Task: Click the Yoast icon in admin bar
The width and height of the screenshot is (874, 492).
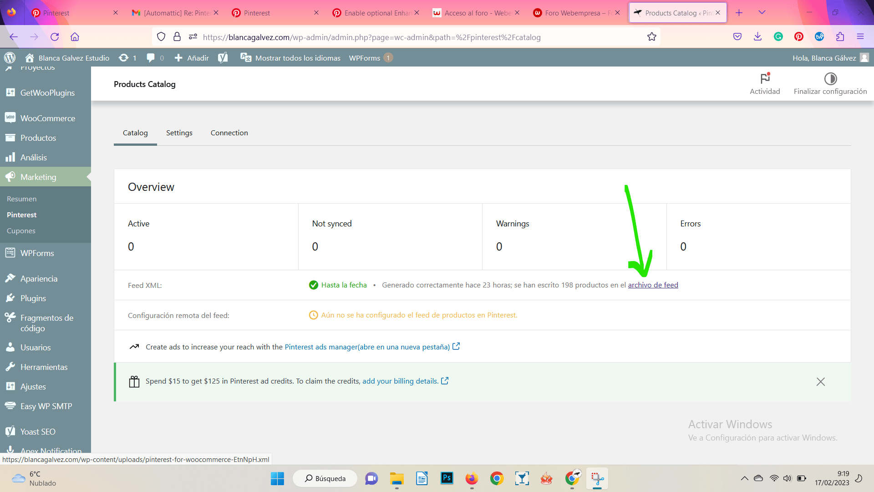Action: tap(223, 58)
